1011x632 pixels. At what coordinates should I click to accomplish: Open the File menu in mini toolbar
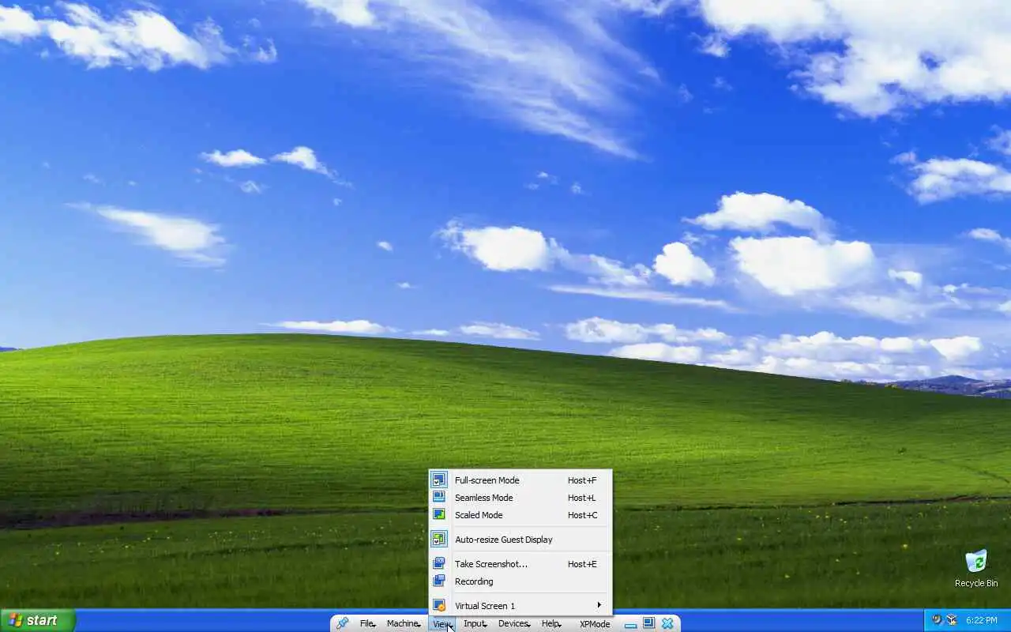pos(367,623)
